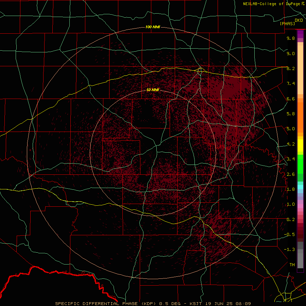
Task: Pick the bright green band on color scale
Action: [x=300, y=164]
